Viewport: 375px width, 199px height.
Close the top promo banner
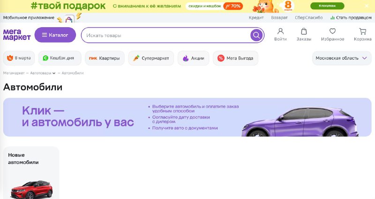367,6
